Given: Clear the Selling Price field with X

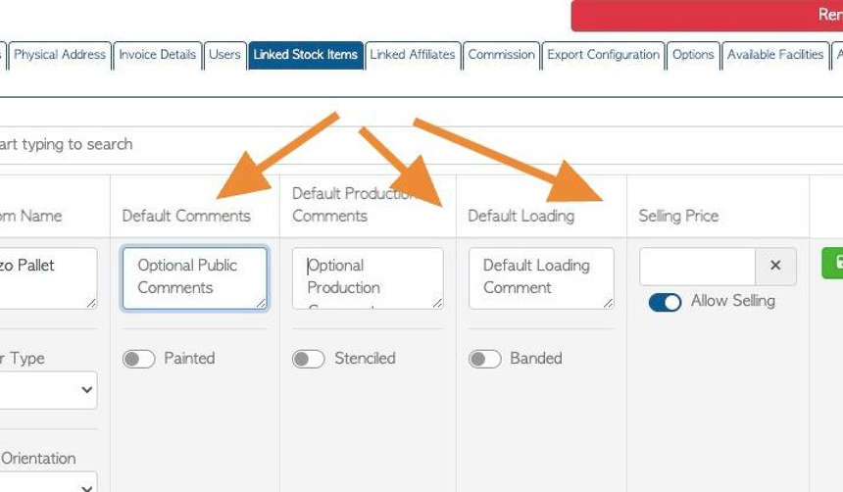Looking at the screenshot, I should pyautogui.click(x=775, y=266).
